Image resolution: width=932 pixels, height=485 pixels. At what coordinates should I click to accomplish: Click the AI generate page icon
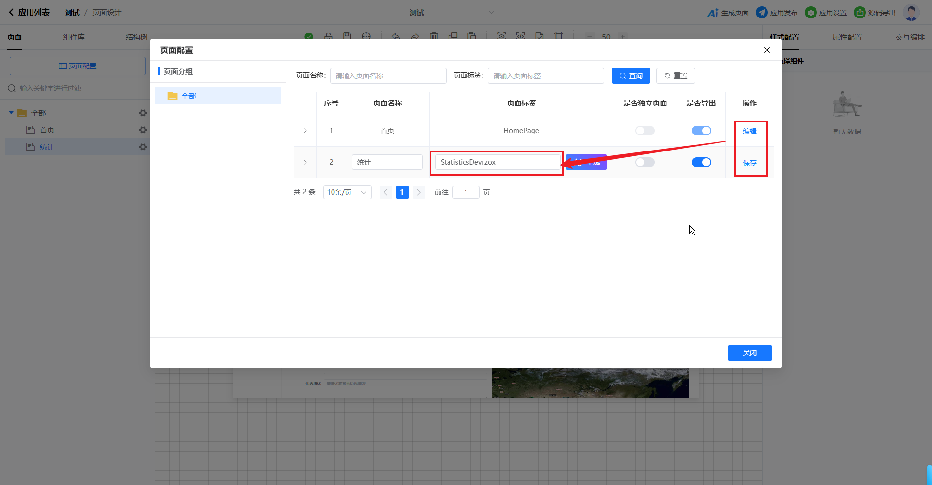click(713, 13)
